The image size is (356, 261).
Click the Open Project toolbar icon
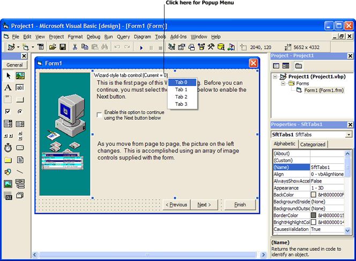pos(53,47)
